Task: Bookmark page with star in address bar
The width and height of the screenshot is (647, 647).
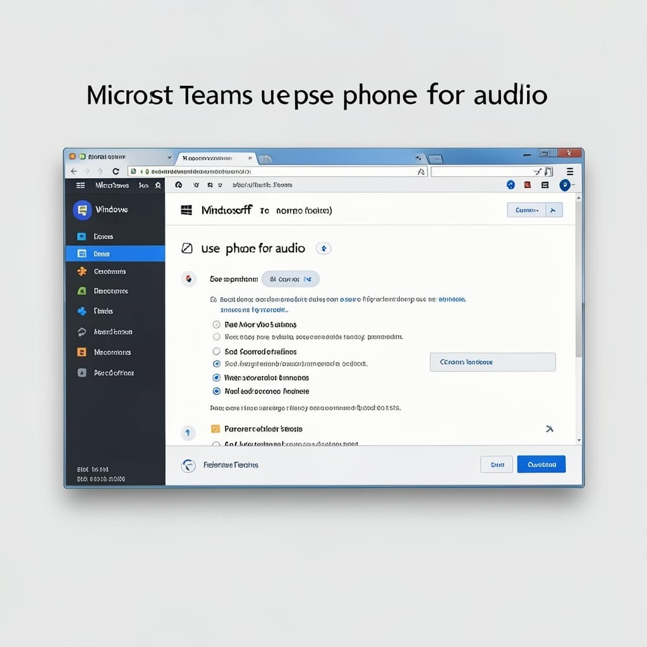Action: [x=421, y=171]
